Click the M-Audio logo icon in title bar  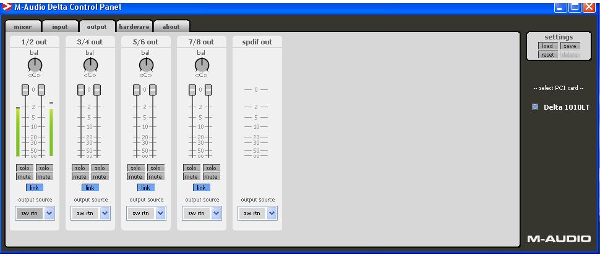coord(7,7)
